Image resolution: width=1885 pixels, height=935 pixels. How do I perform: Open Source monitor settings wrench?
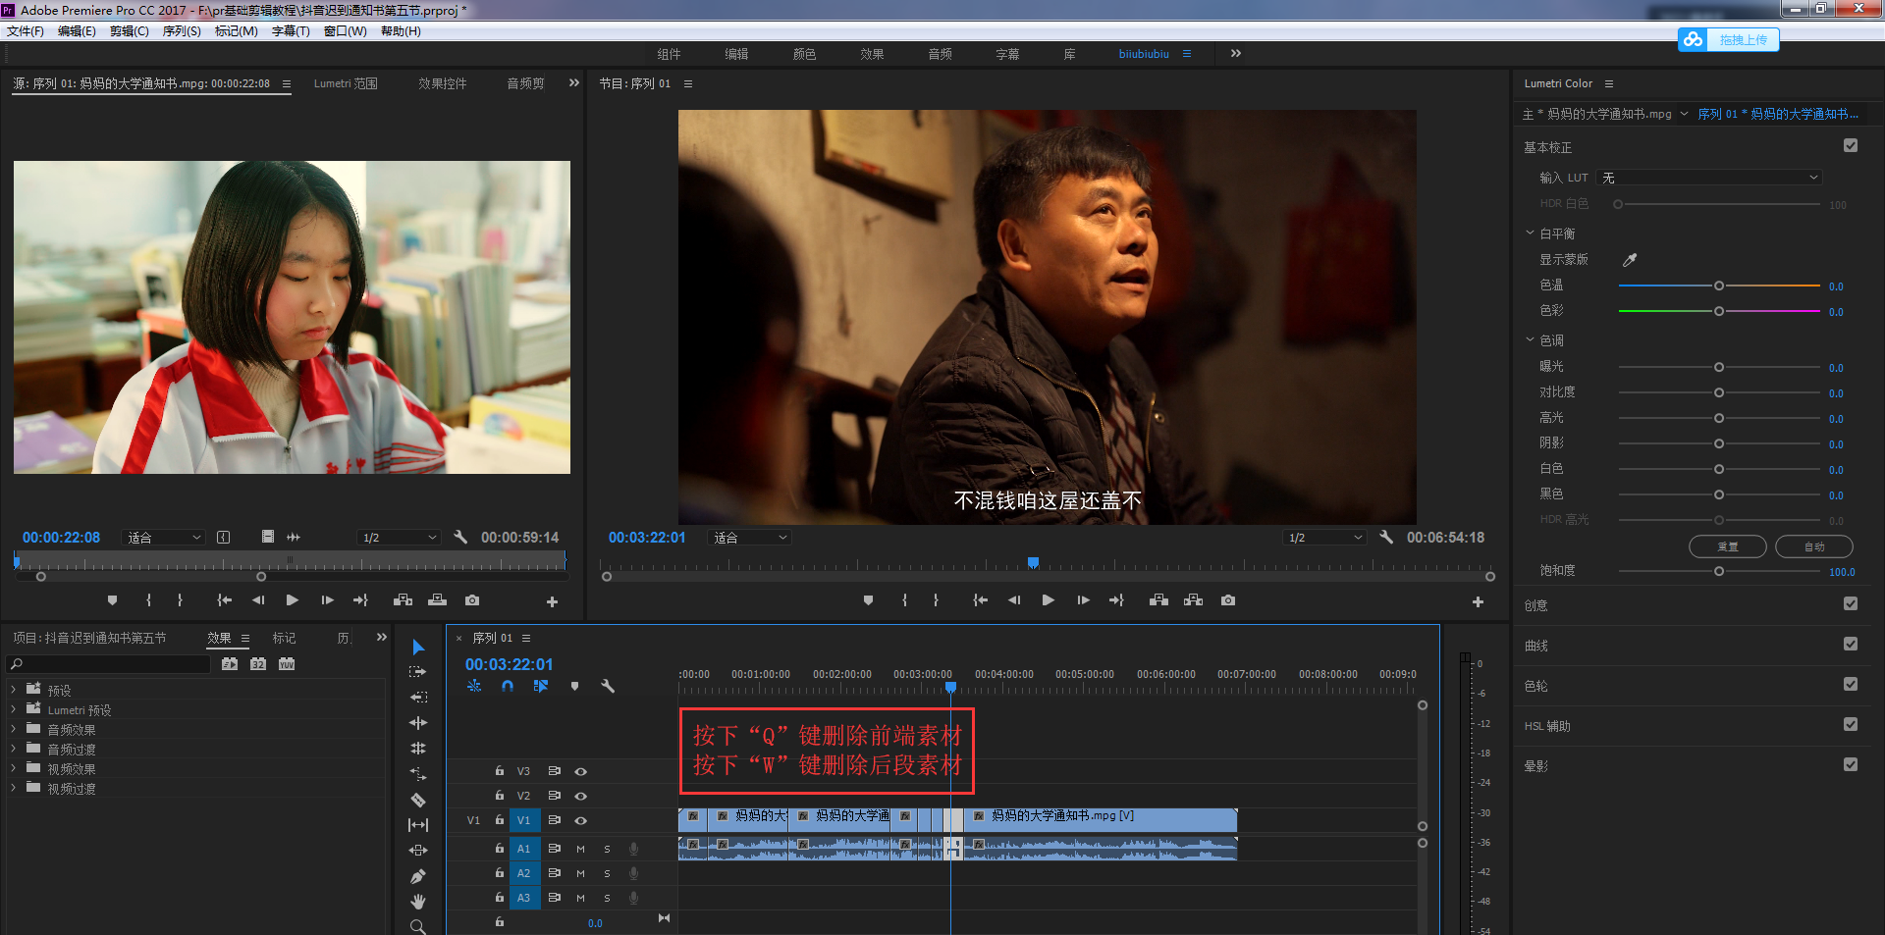click(x=460, y=537)
